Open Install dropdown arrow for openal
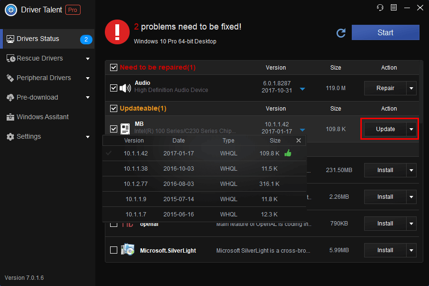The height and width of the screenshot is (286, 429). tap(411, 224)
